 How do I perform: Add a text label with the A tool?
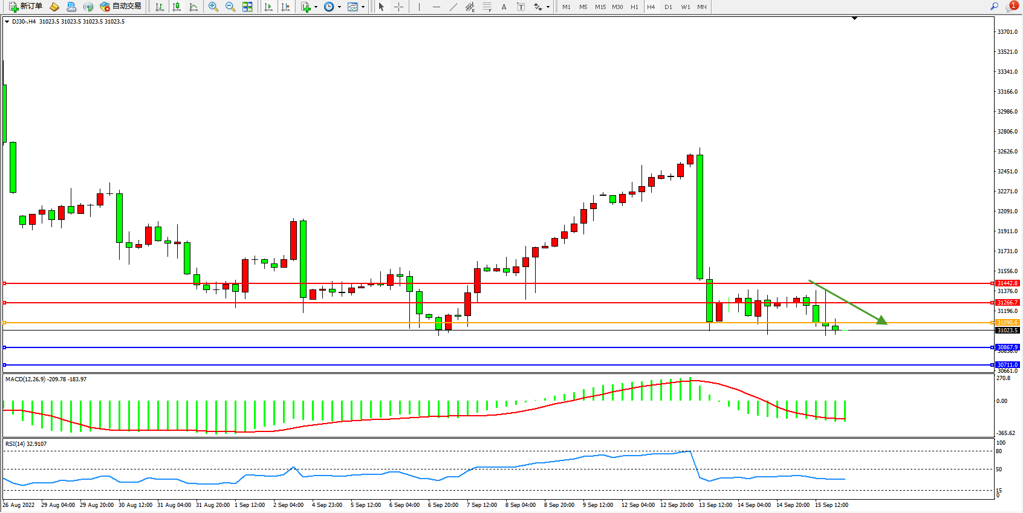click(504, 7)
